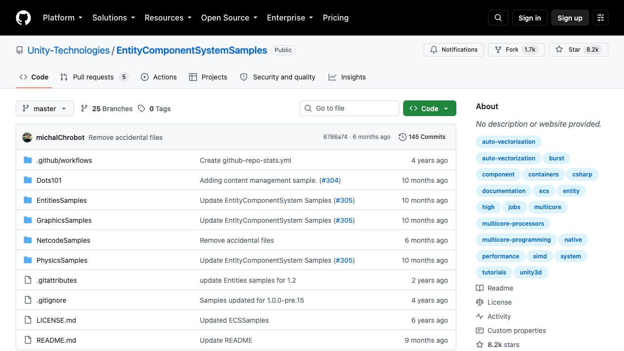Image resolution: width=624 pixels, height=351 pixels.
Task: Open the Dots101 folder
Action: coord(49,180)
